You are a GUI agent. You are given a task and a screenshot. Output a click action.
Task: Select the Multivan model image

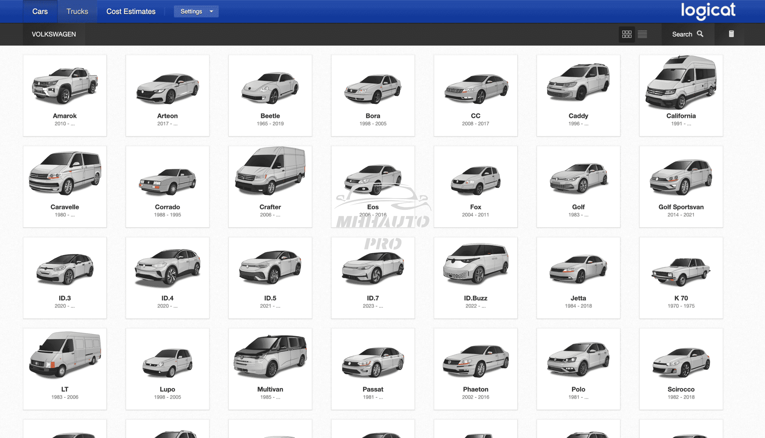270,356
